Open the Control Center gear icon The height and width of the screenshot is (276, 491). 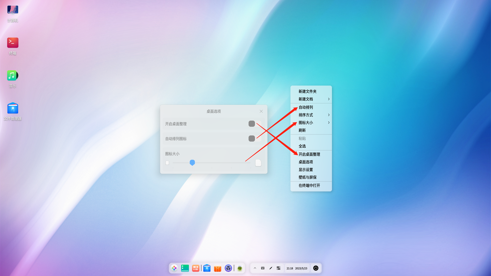(228, 268)
